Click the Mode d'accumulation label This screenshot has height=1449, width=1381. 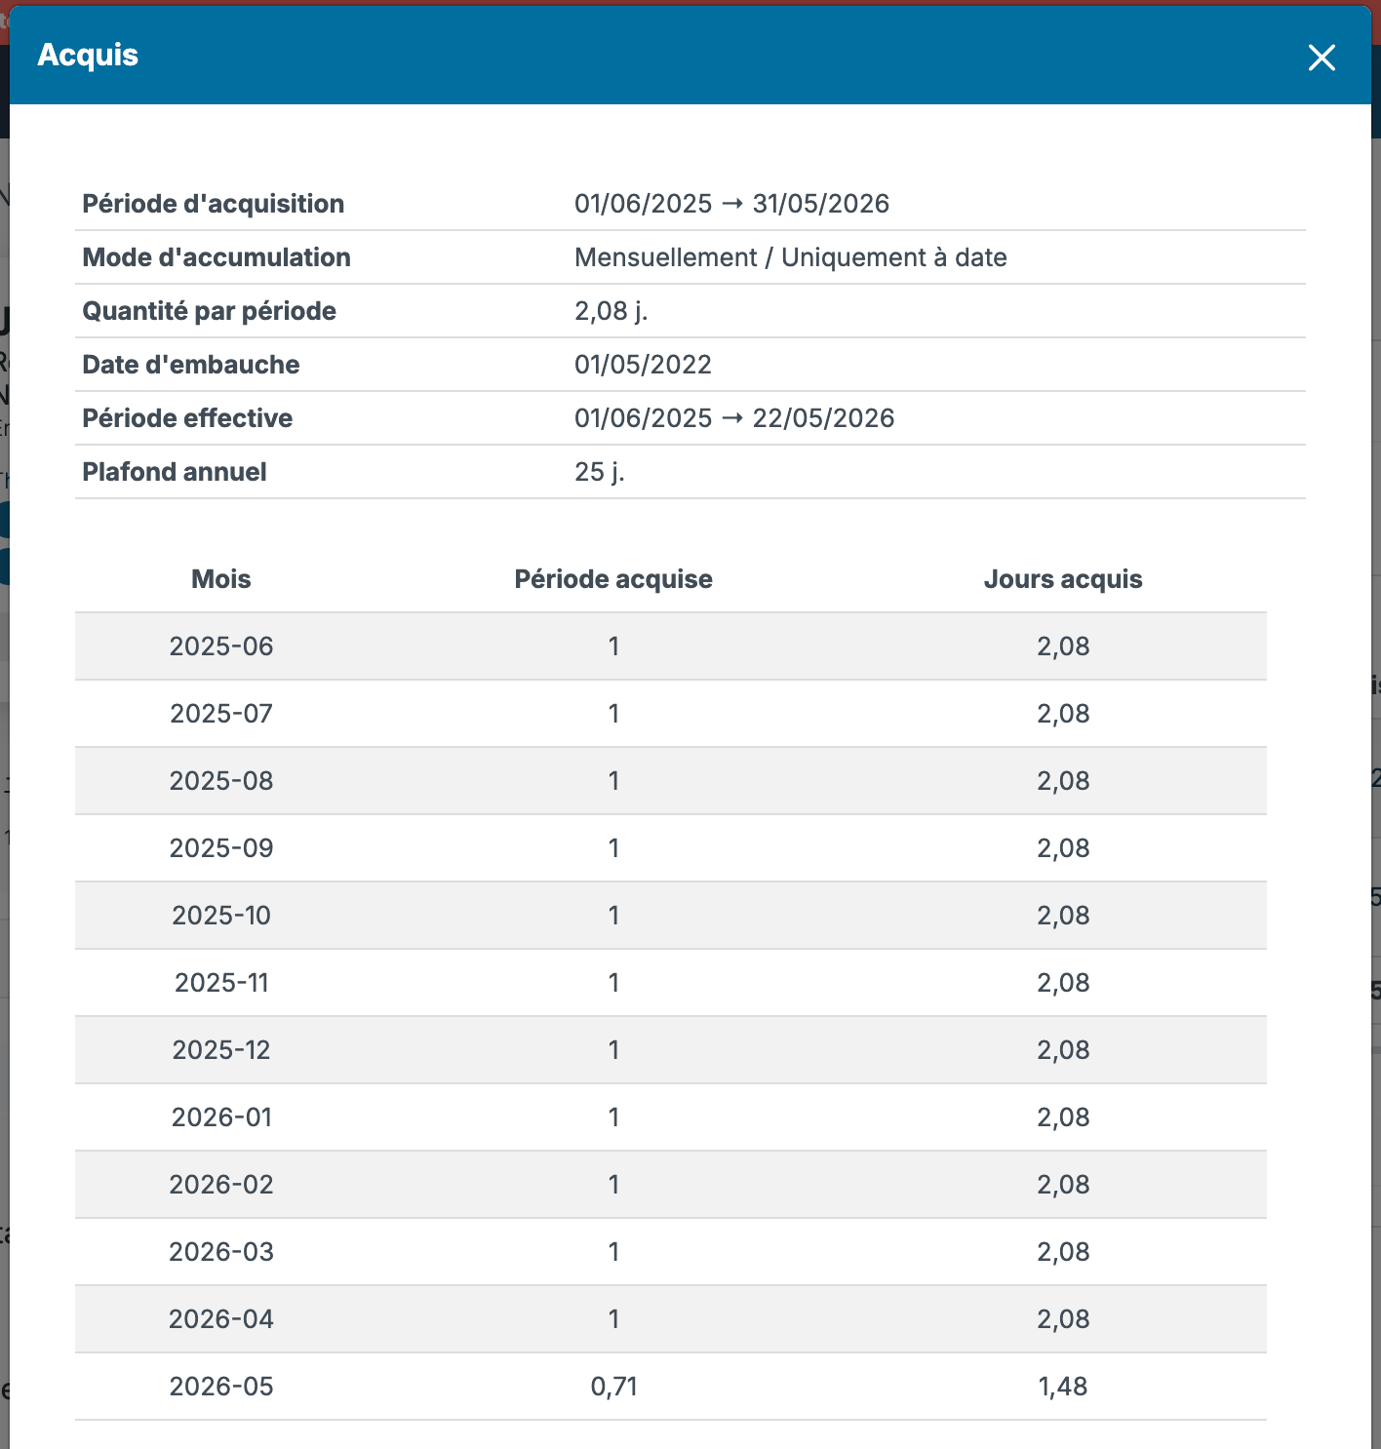(217, 257)
